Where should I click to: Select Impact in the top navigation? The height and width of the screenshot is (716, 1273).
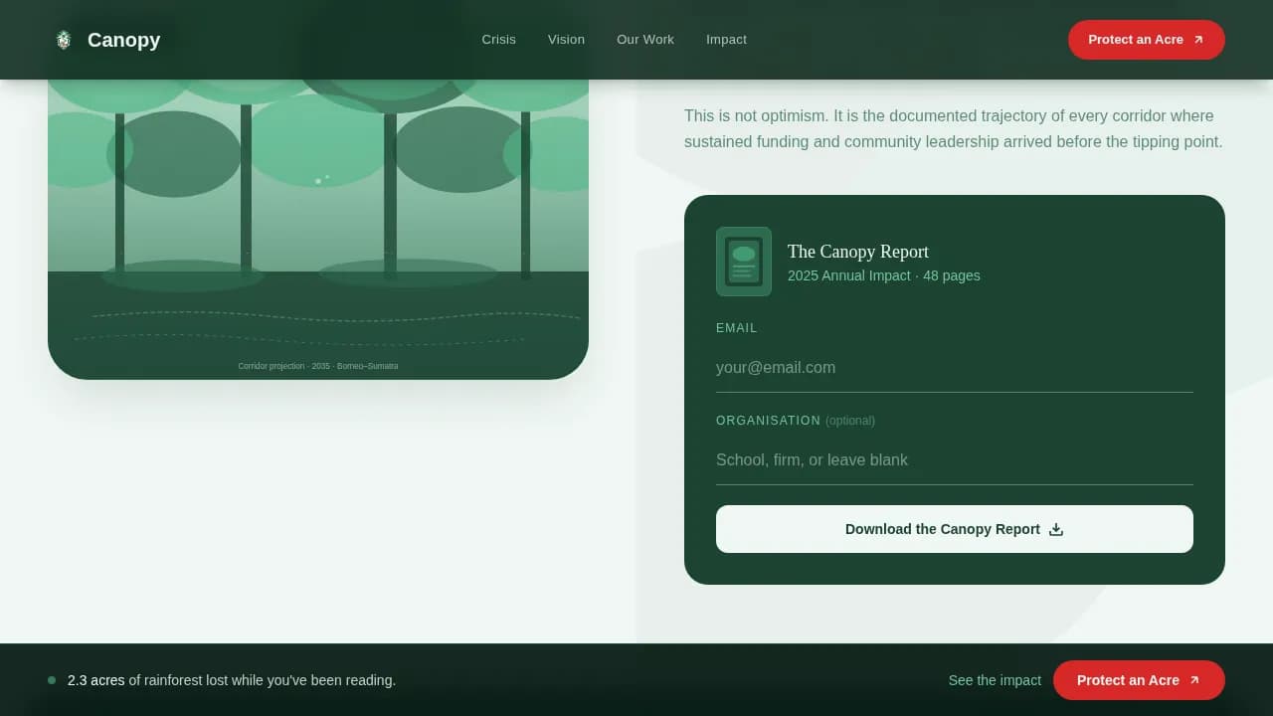726,40
